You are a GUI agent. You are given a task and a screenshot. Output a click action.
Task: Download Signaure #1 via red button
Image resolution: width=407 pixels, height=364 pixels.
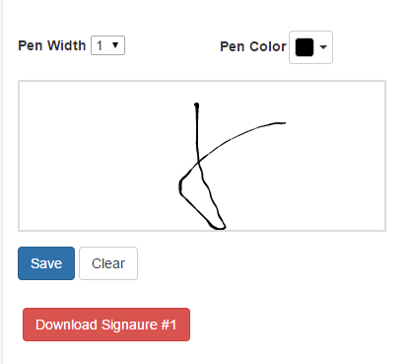click(106, 325)
